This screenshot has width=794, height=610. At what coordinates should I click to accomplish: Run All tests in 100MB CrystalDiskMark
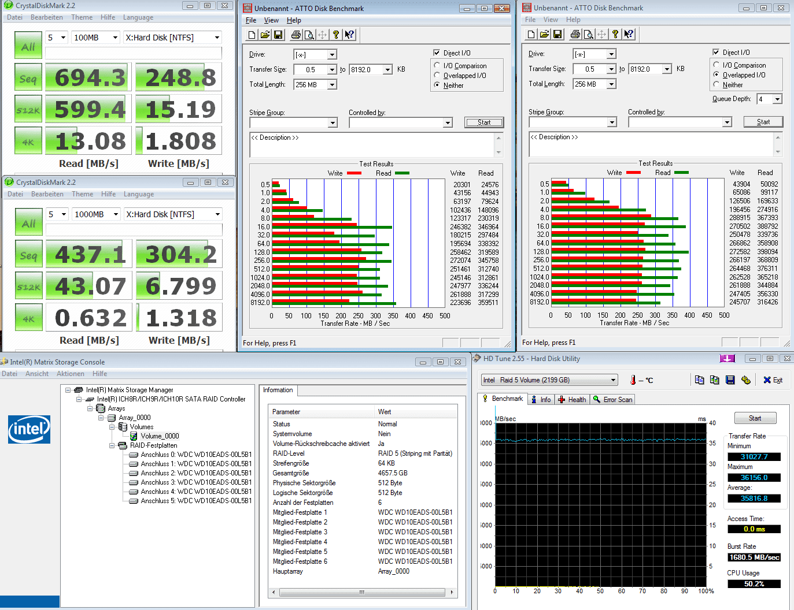(28, 46)
